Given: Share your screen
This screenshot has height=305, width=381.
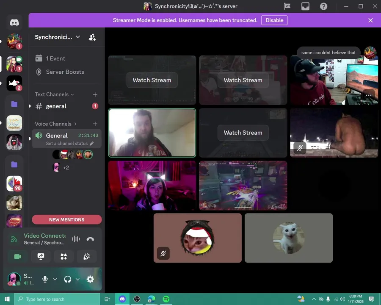Looking at the screenshot, I should tap(41, 257).
